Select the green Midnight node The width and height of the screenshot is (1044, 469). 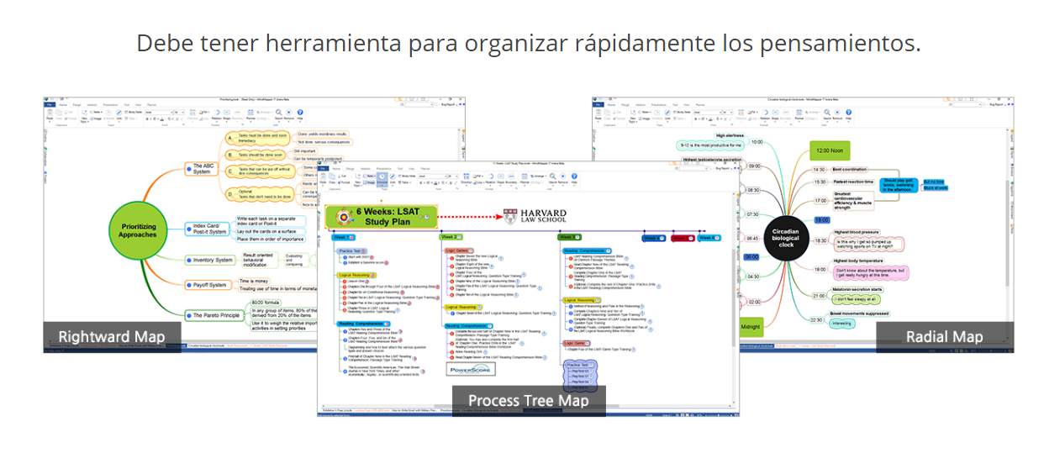coord(751,326)
